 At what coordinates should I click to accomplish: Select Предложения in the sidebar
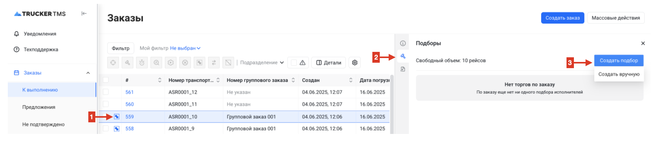(39, 107)
